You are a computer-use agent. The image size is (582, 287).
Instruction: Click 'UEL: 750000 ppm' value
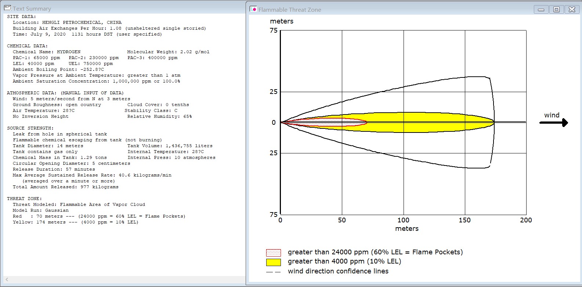click(x=91, y=63)
